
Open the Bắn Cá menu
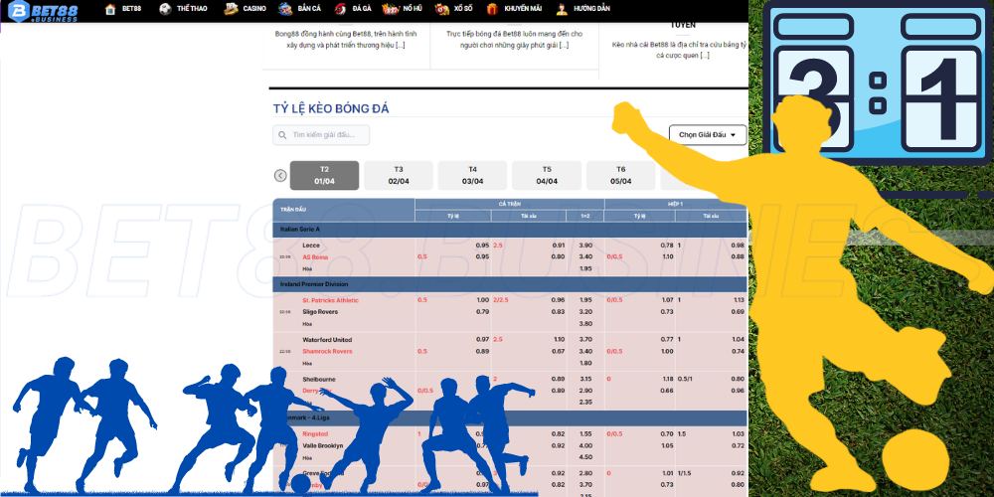309,9
